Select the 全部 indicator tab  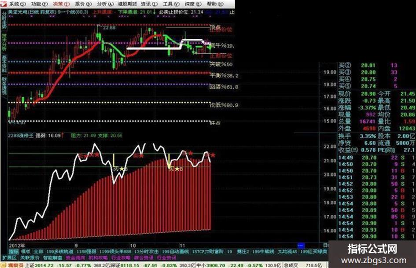[x=38, y=251]
